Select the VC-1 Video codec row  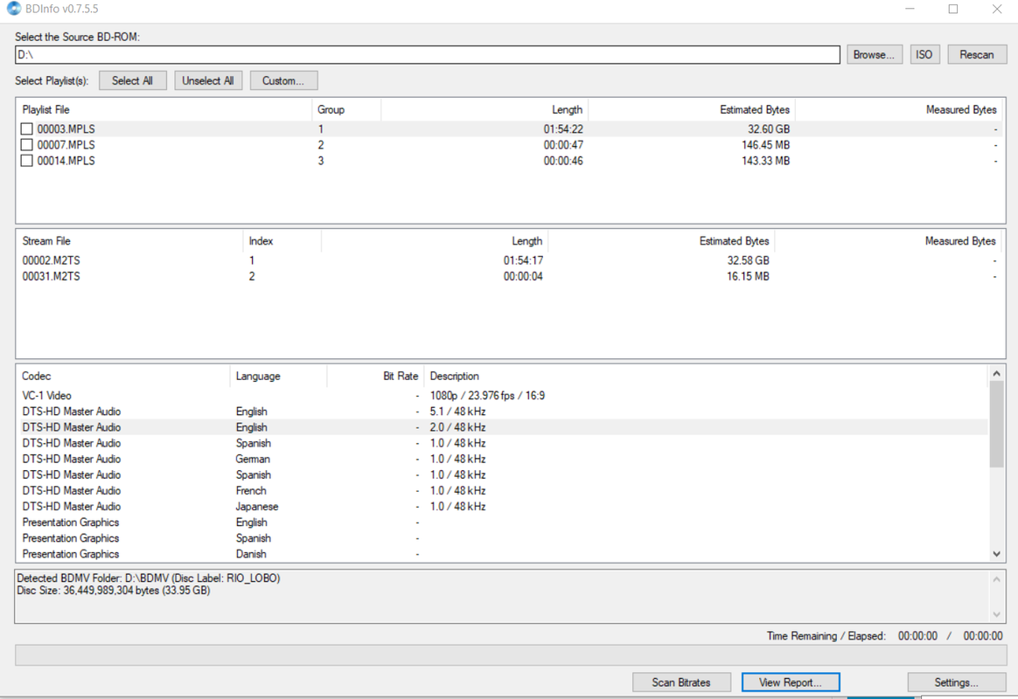click(503, 396)
